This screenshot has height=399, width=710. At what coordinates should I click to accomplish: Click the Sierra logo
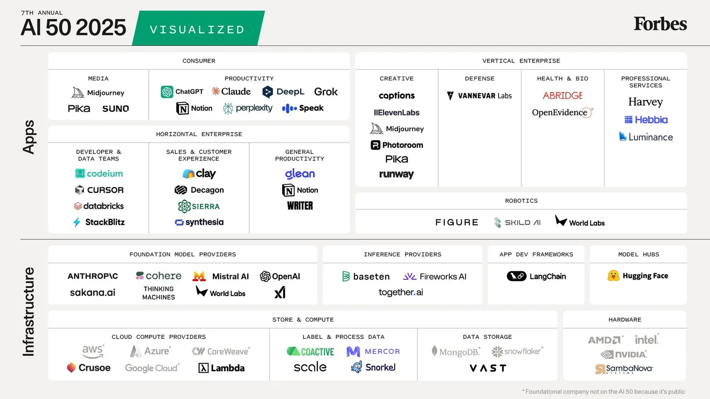(x=199, y=206)
